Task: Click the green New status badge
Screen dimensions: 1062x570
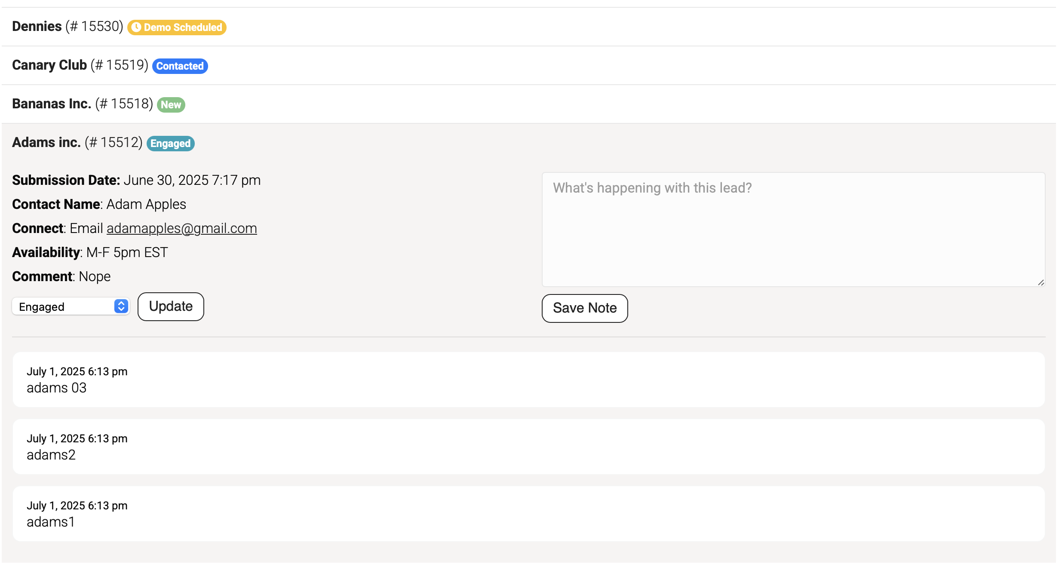Action: click(171, 104)
